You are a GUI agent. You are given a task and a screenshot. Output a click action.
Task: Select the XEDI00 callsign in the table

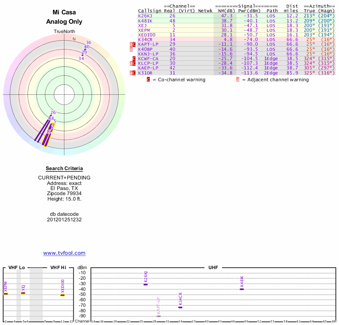(147, 35)
